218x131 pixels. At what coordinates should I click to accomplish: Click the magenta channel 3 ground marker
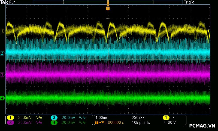3,75
